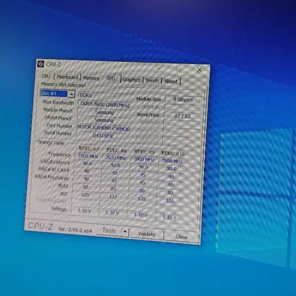Click the Module Manuf. Samsung field
296x296 pixels.
click(104, 112)
